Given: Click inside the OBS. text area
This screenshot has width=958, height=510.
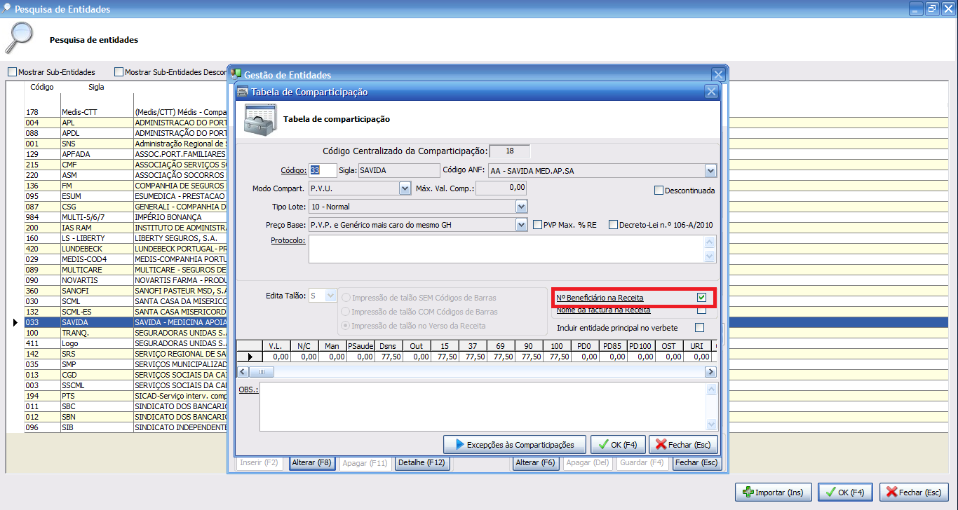Looking at the screenshot, I should point(483,406).
